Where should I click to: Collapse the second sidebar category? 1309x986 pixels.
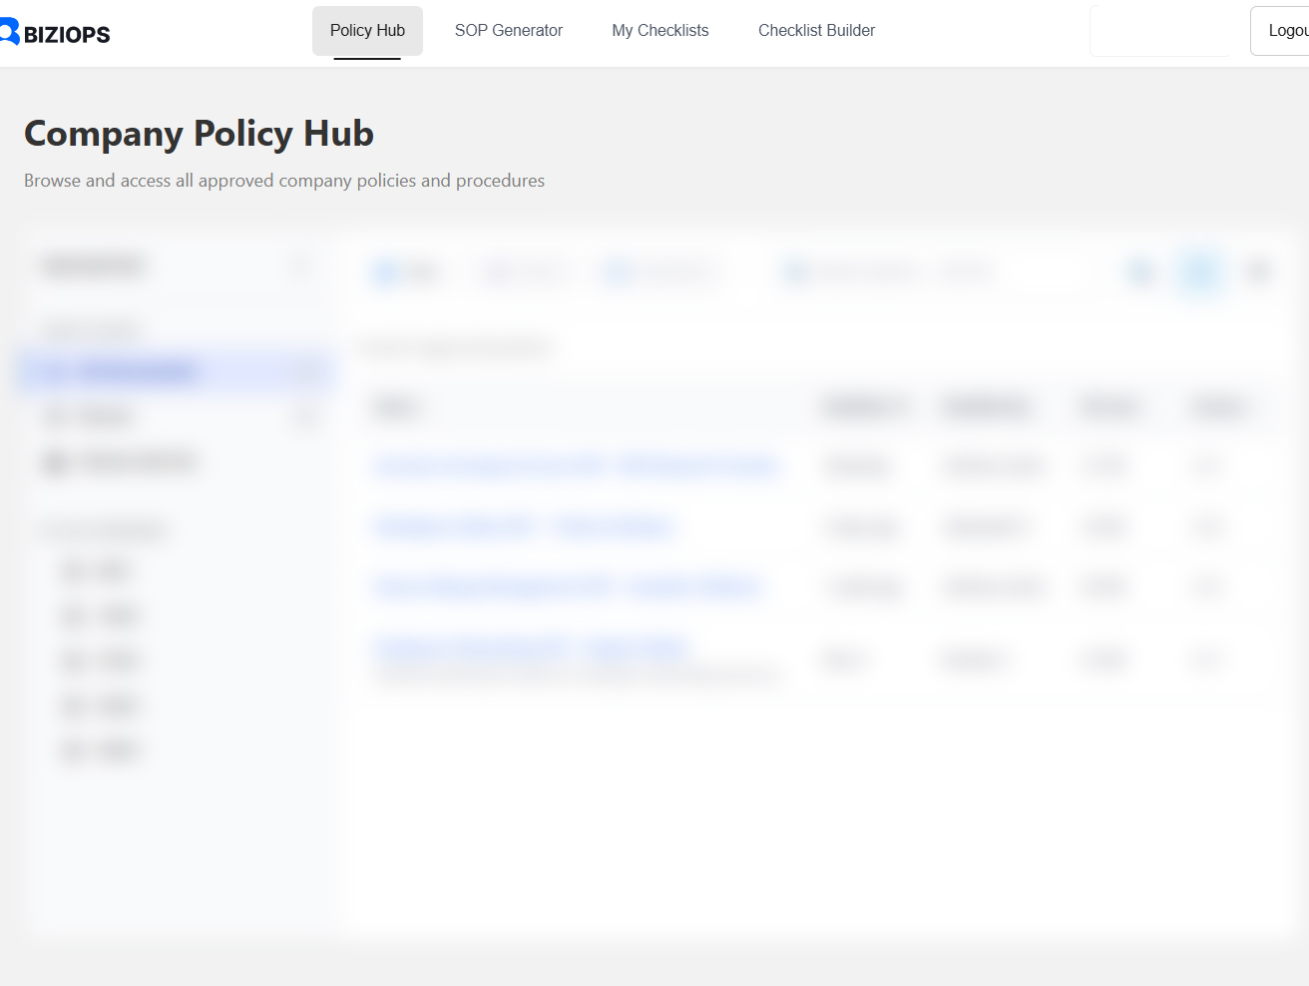(x=305, y=416)
